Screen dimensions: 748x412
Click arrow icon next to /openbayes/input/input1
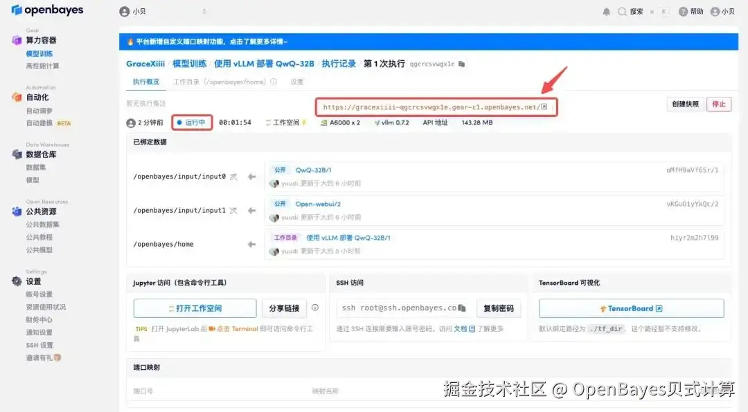(251, 211)
